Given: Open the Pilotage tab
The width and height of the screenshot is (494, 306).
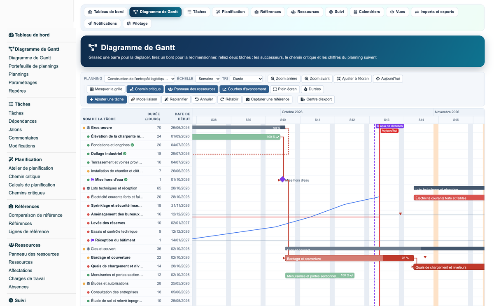Looking at the screenshot, I should click(x=137, y=23).
